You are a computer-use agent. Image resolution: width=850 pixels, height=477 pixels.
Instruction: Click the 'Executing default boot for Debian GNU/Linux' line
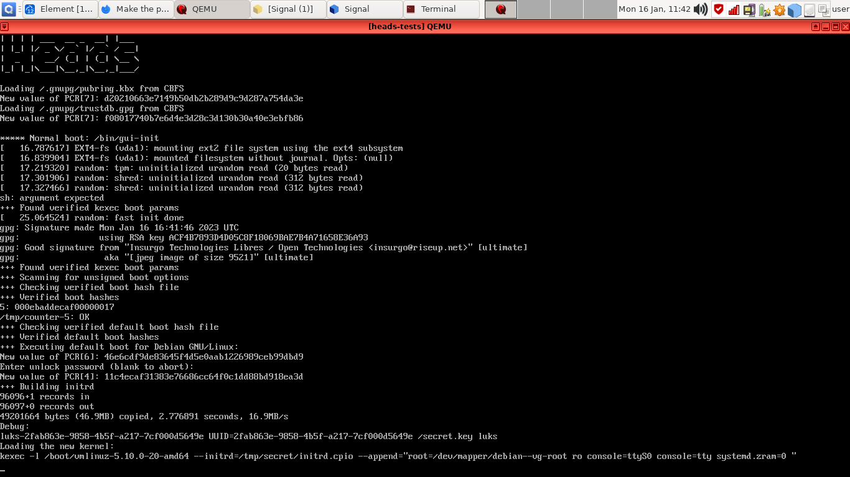point(119,347)
